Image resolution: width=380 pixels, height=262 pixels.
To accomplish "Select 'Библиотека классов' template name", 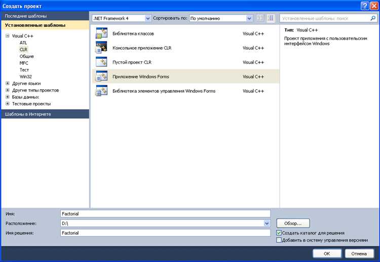I will (x=133, y=33).
